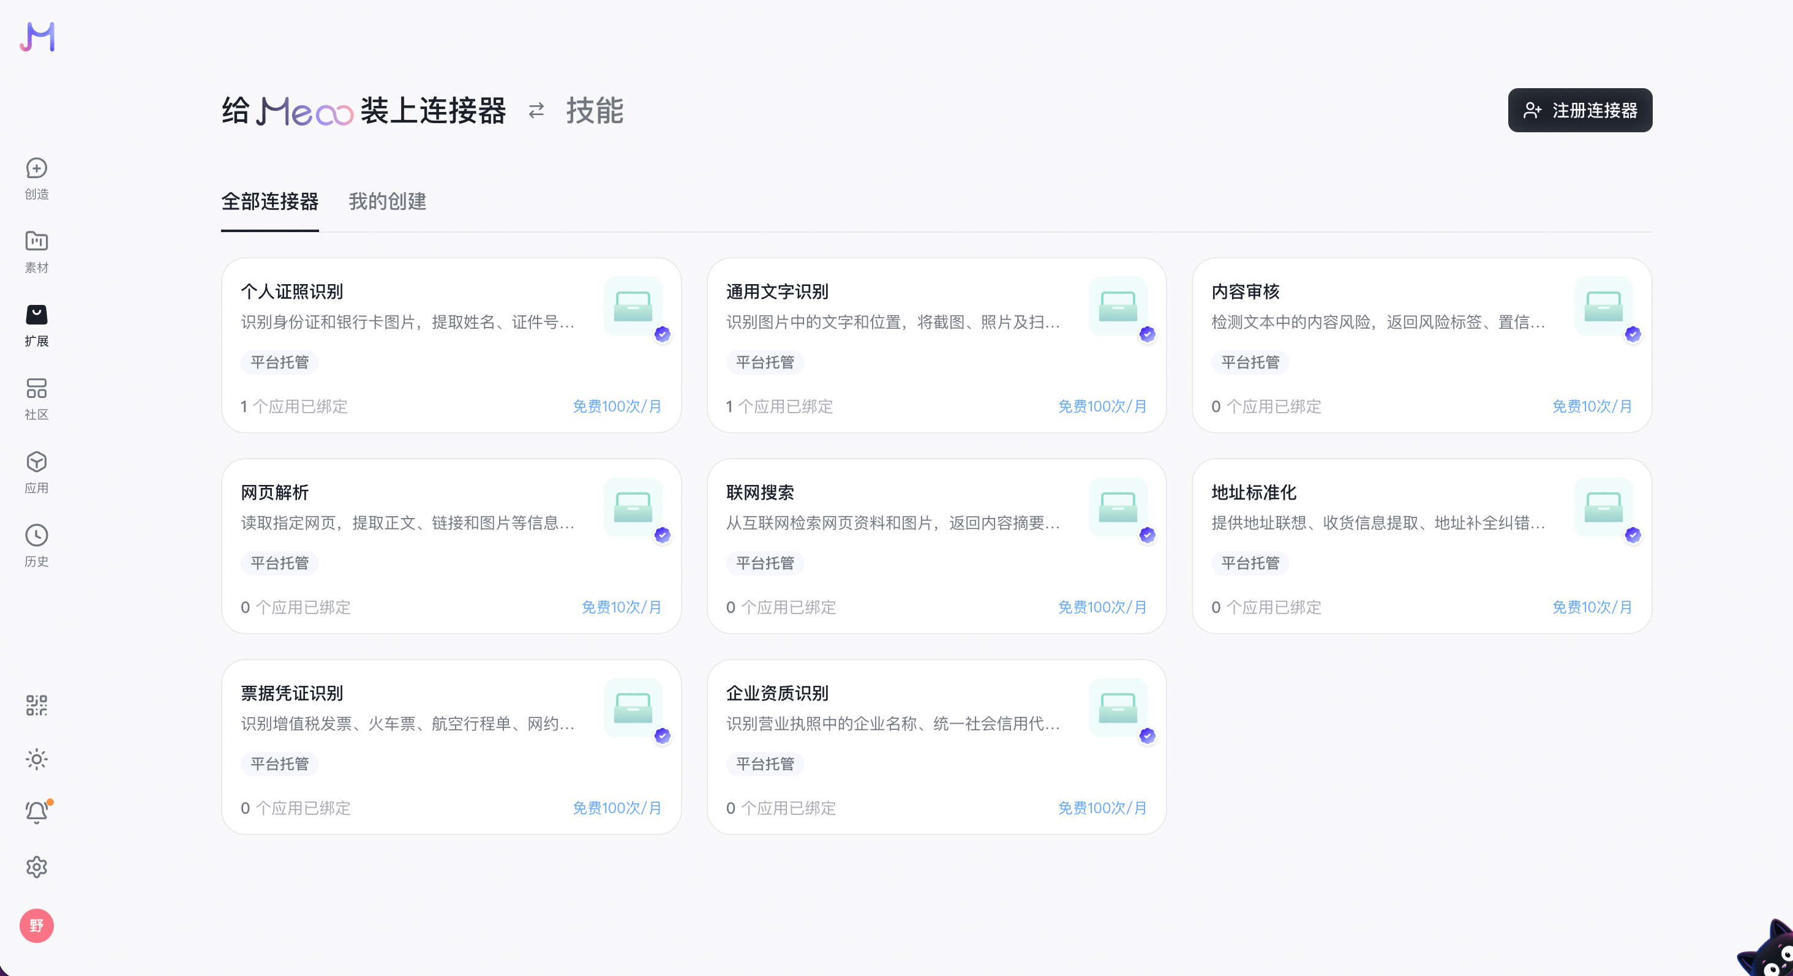Switch to the 技能 view
Viewport: 1793px width, 976px height.
595,111
